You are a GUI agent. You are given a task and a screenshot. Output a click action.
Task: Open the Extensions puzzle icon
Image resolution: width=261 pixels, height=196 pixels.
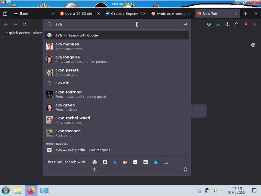237,24
